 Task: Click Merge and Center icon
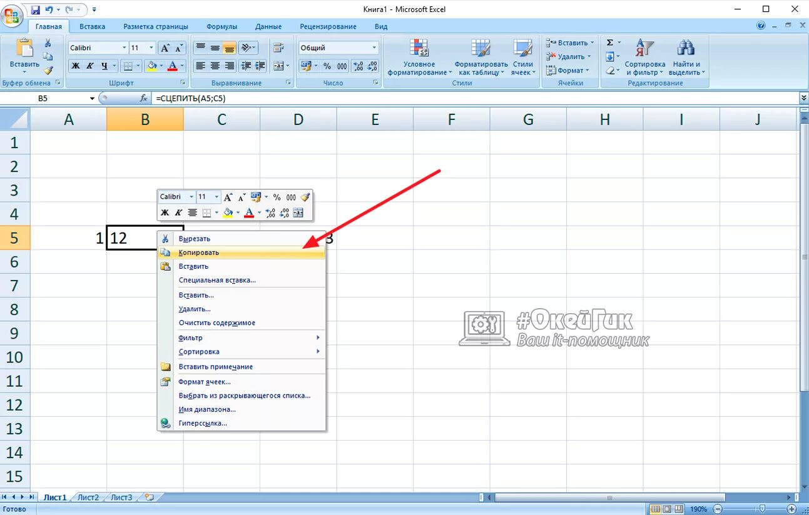[x=278, y=66]
